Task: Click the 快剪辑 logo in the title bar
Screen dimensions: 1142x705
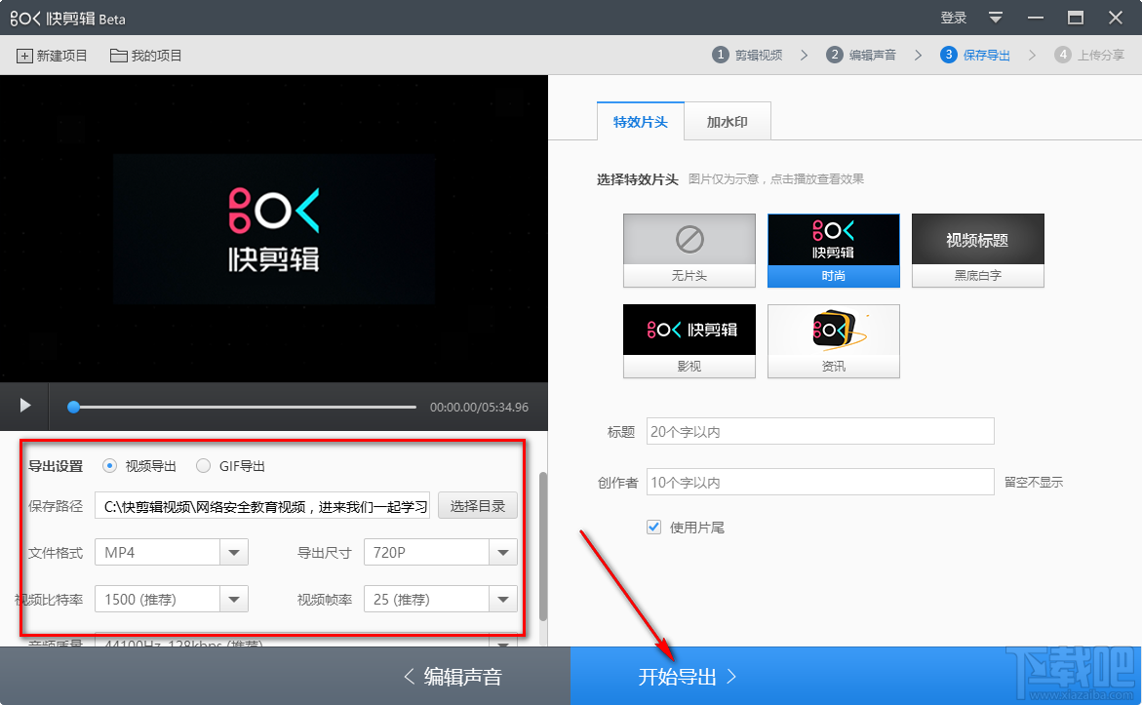Action: 25,17
